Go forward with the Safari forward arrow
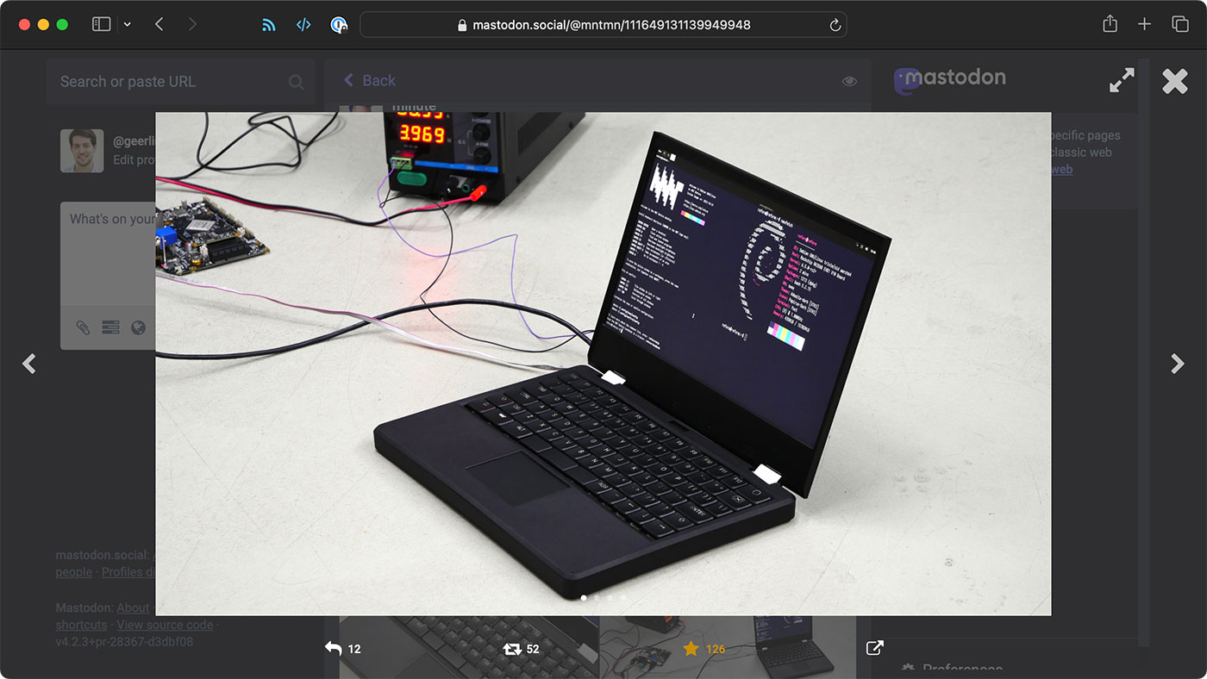Screen dimensions: 1207x679 click(x=191, y=24)
